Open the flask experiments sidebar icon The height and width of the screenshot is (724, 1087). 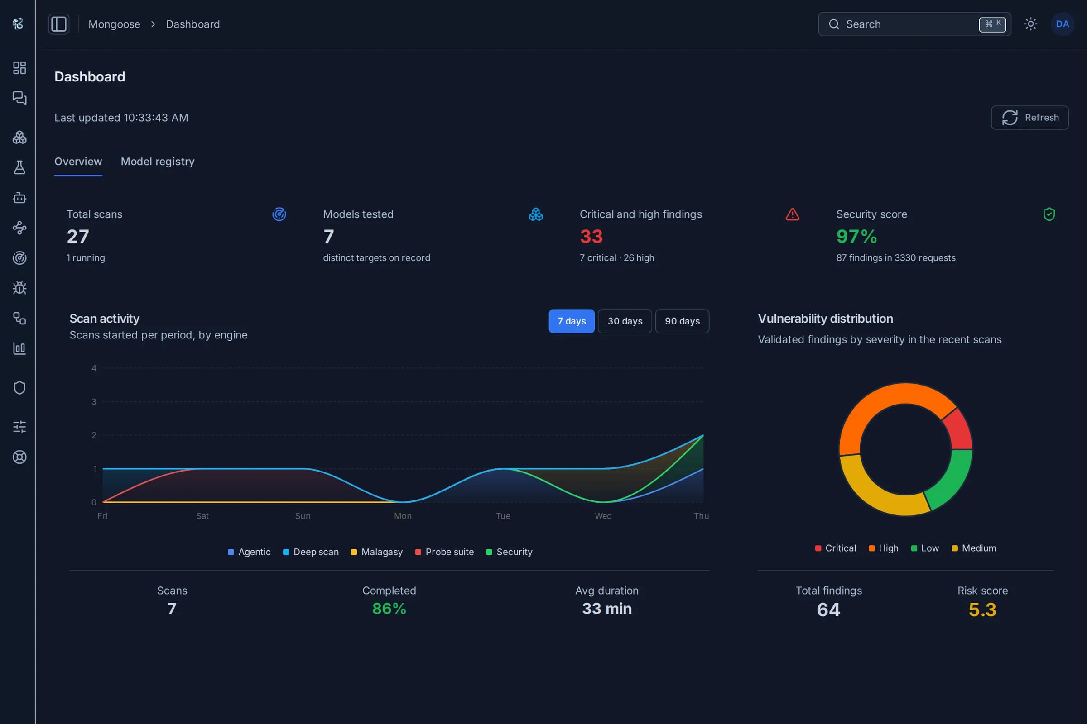pyautogui.click(x=19, y=167)
